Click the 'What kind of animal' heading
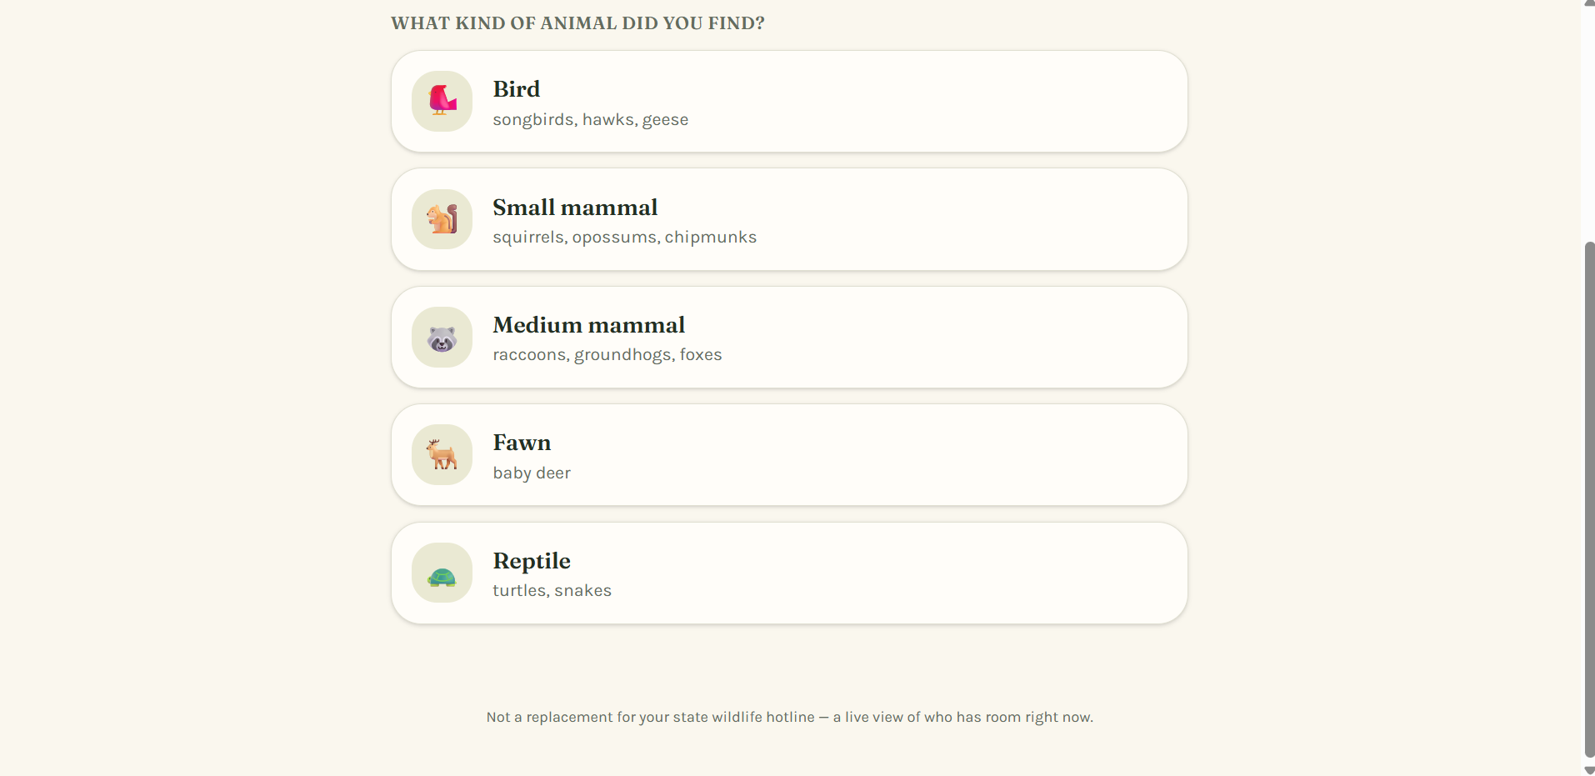The width and height of the screenshot is (1595, 776). coord(577,23)
